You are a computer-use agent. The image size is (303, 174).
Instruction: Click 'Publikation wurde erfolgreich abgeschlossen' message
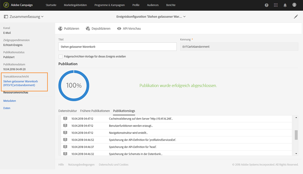[x=178, y=85]
